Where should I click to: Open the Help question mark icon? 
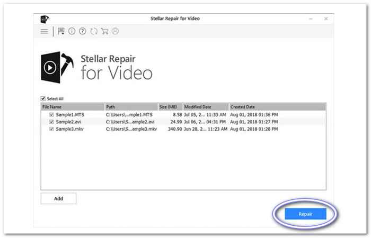click(83, 31)
